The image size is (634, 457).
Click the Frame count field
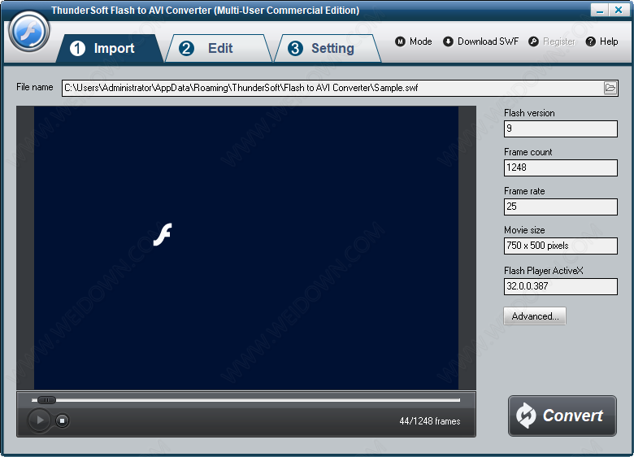(560, 168)
